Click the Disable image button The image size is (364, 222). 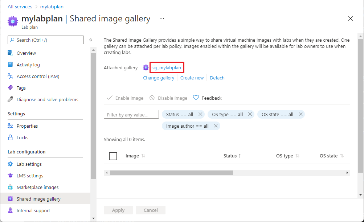[x=168, y=98]
